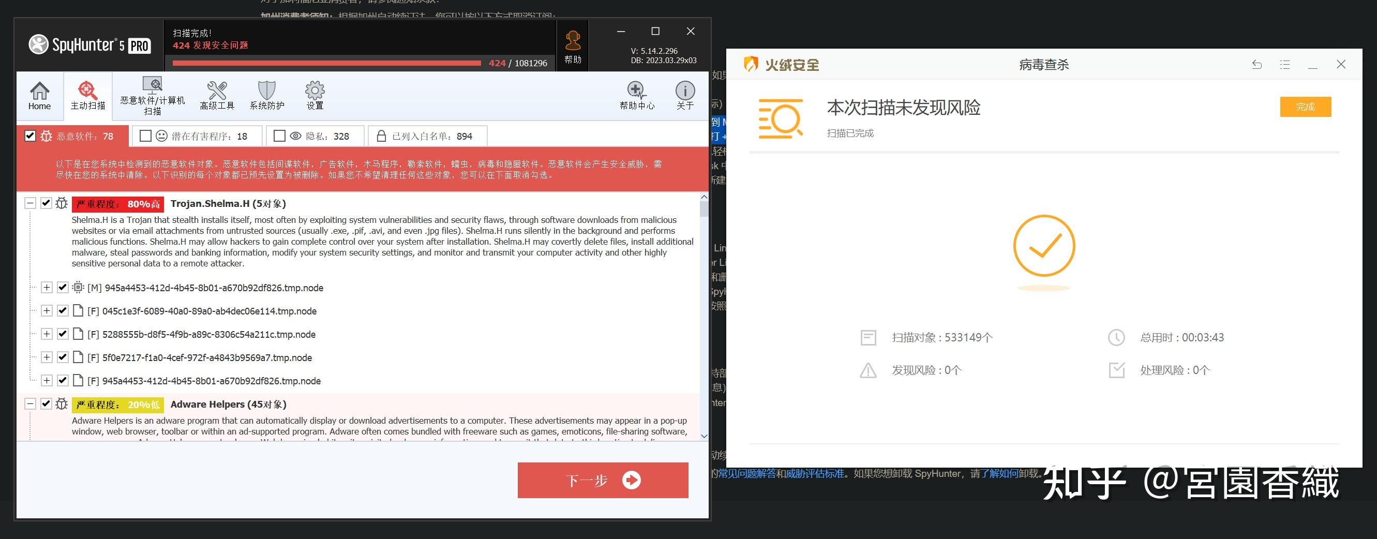Screen dimensions: 1377x539
Task: Click the 总用时 clock icon
Action: (1116, 337)
